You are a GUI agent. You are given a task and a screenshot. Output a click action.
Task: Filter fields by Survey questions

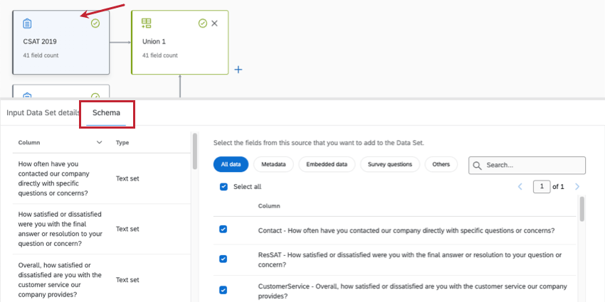click(x=389, y=164)
